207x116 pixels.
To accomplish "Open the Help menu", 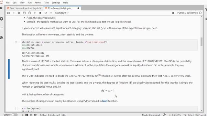I will [65, 3].
